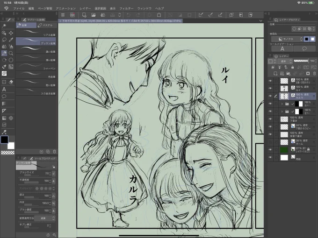Switch to the パステル sub tool group
Viewport: 318px width, 238px height.
(47, 25)
